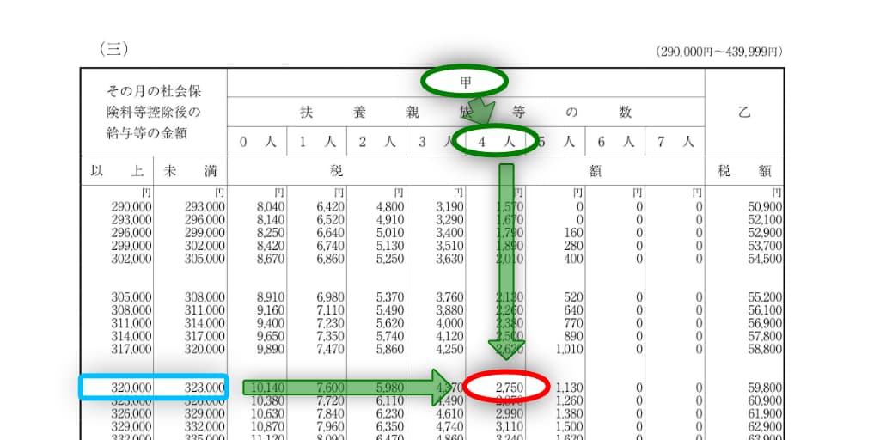Click the 290,000 cell under 以上
Viewport: 880px width, 440px height.
point(131,206)
